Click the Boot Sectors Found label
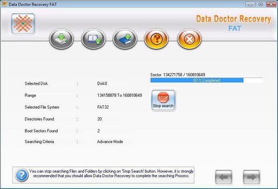 click(41, 131)
